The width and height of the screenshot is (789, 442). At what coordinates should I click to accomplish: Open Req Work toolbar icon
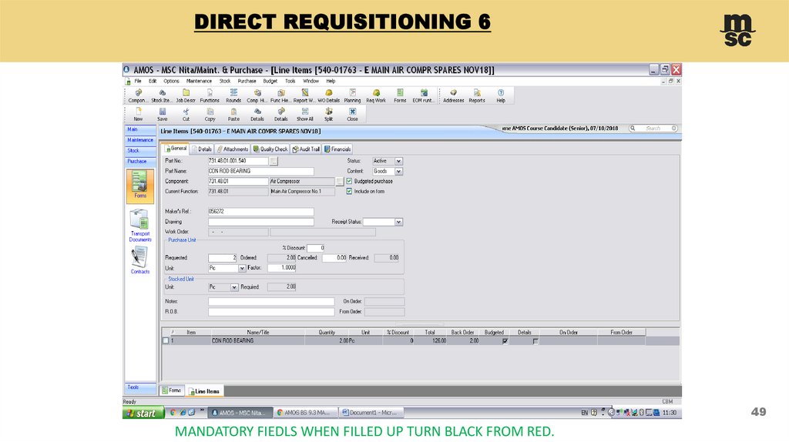[x=376, y=95]
